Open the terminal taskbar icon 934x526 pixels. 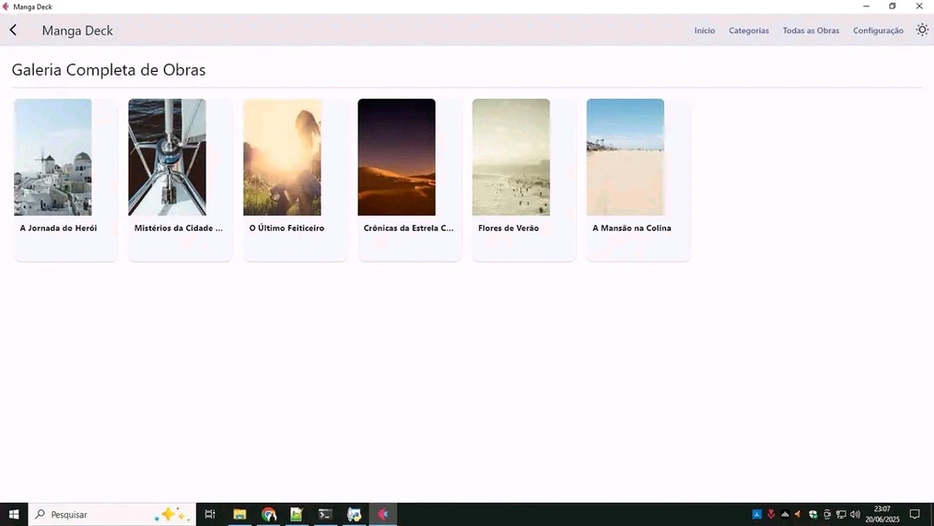tap(325, 514)
